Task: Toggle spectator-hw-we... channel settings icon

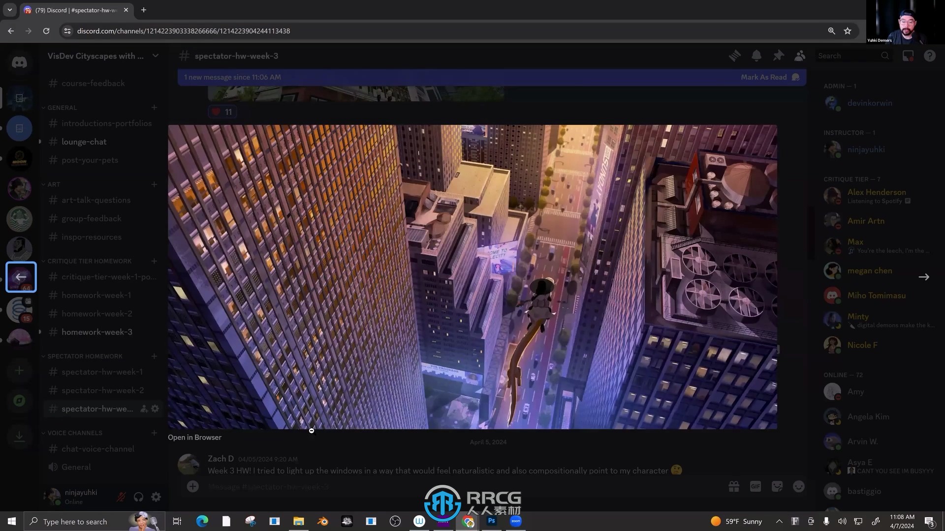Action: click(155, 409)
